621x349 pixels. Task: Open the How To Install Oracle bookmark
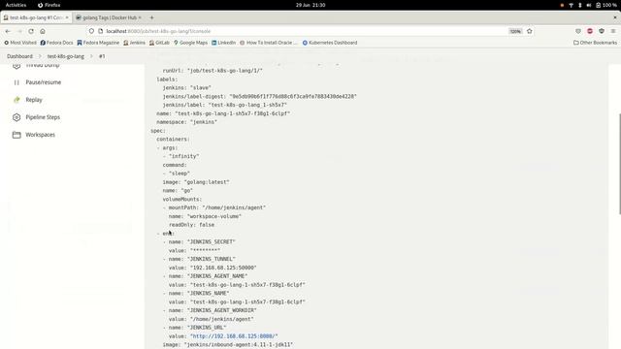coord(269,43)
